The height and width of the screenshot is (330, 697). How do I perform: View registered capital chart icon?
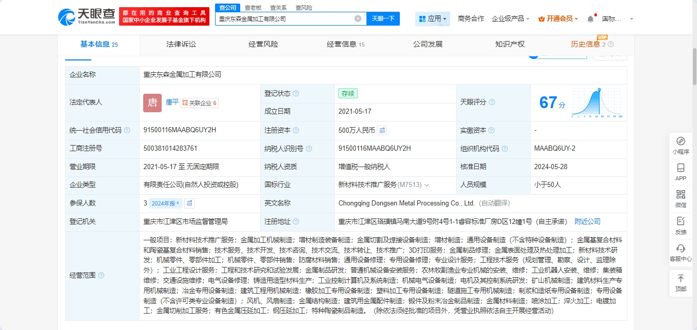(382, 130)
